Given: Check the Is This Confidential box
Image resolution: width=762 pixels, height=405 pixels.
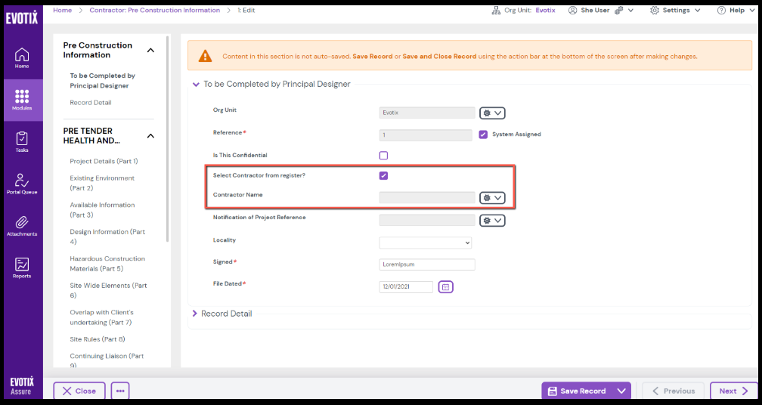Looking at the screenshot, I should (383, 156).
